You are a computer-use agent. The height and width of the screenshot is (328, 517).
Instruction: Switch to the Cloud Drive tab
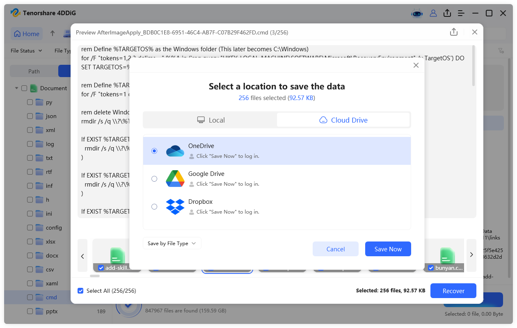[343, 120]
